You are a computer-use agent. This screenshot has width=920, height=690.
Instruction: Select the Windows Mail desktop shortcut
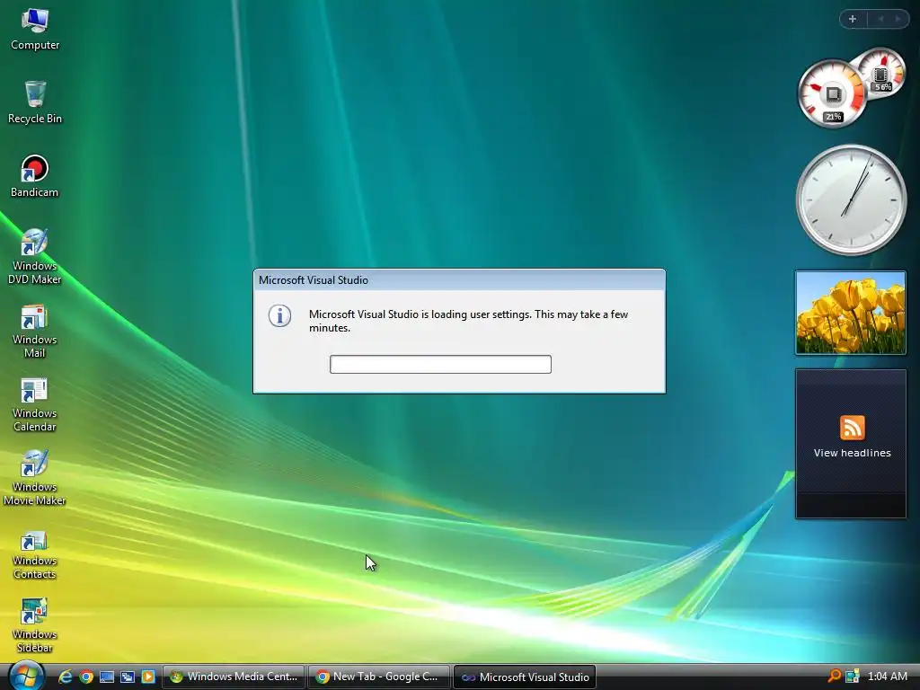click(35, 331)
